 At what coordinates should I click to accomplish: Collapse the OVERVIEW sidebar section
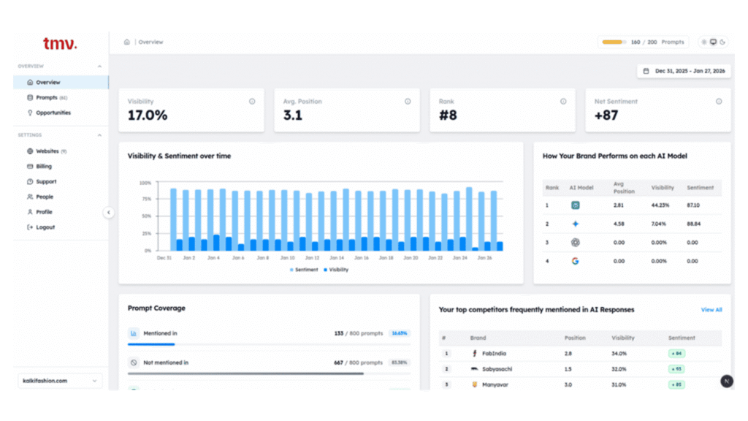99,67
